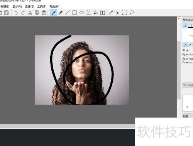The width and height of the screenshot is (193, 146).
Task: Switch to brush slot 1 tab
Action: point(185,26)
